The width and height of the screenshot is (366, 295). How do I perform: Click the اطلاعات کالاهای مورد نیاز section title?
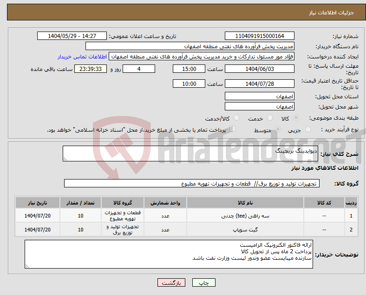(325, 168)
